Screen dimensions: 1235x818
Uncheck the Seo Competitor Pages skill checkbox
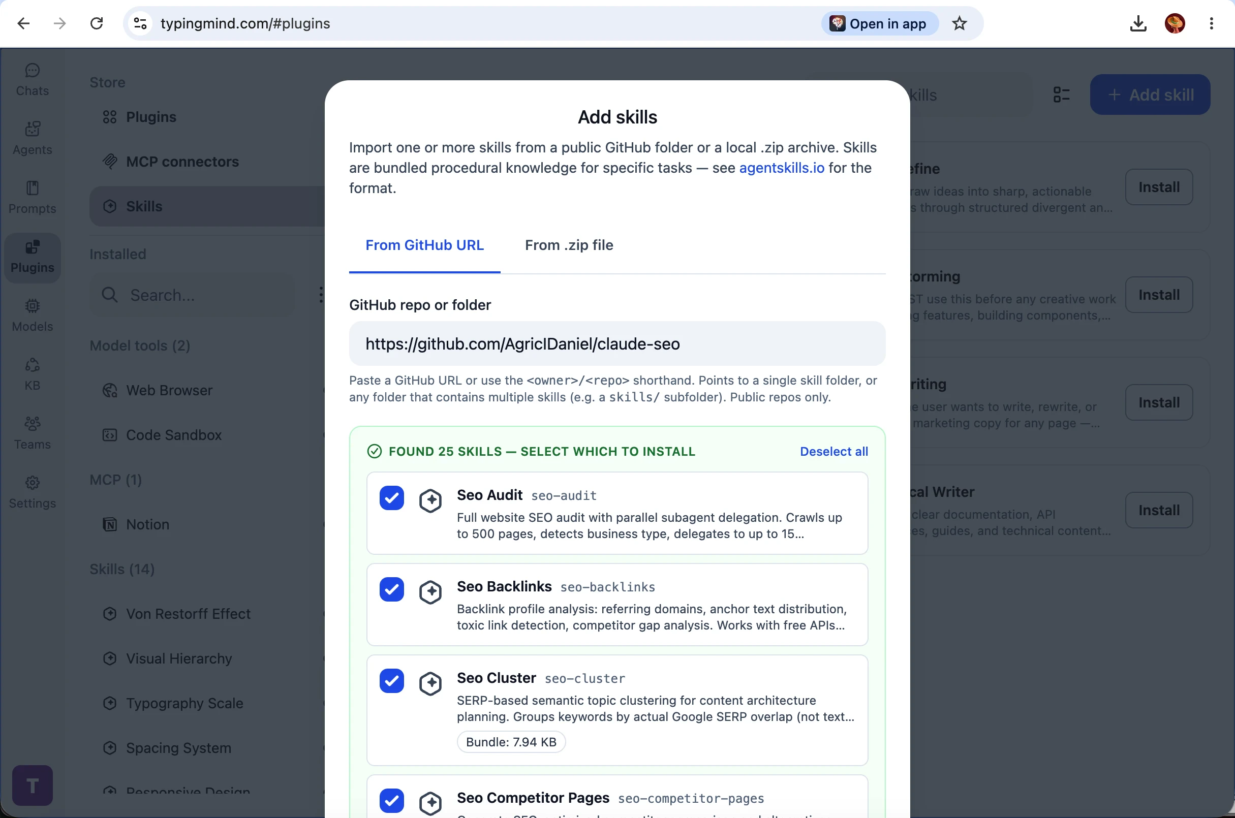point(392,801)
